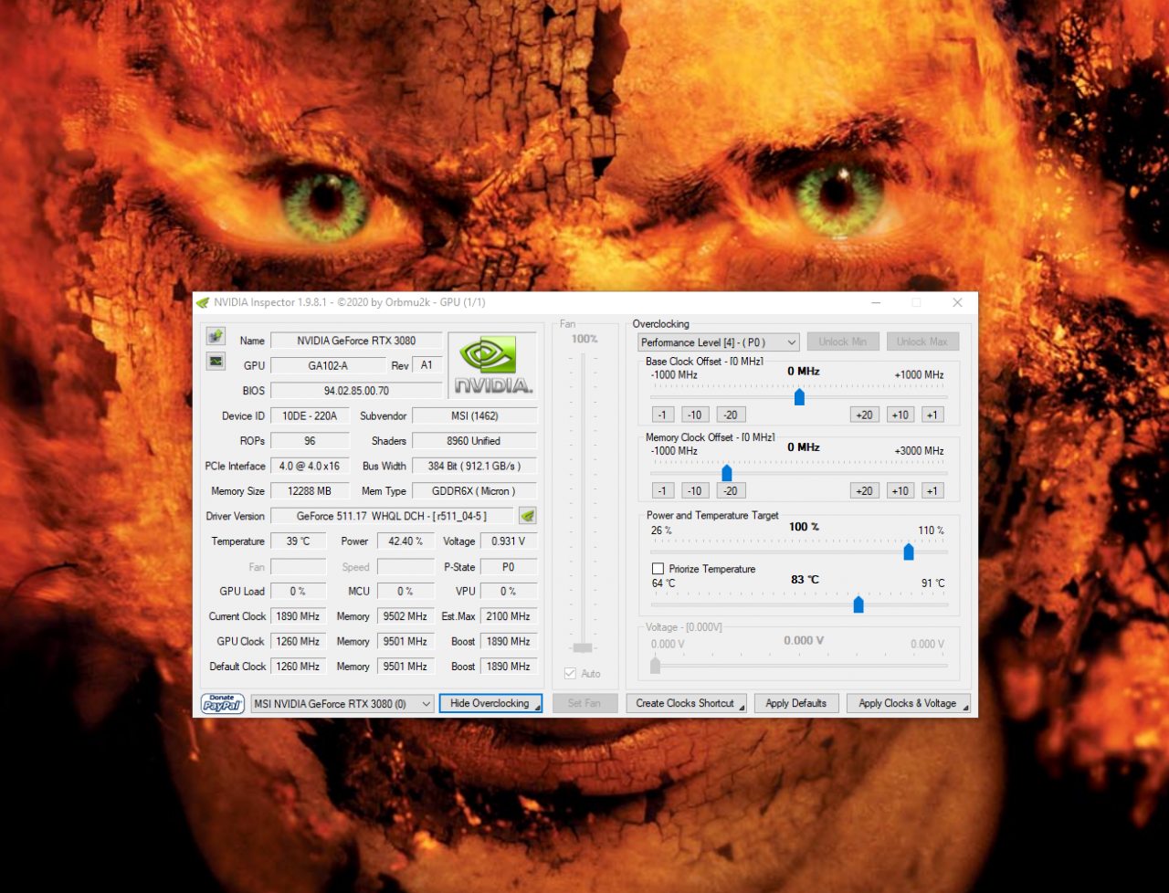Click the Voltage slider thumb
Image resolution: width=1169 pixels, height=893 pixels.
[655, 665]
